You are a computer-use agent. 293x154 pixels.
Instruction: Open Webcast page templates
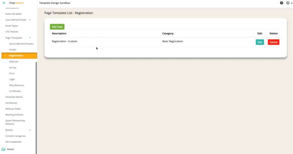pos(14,61)
